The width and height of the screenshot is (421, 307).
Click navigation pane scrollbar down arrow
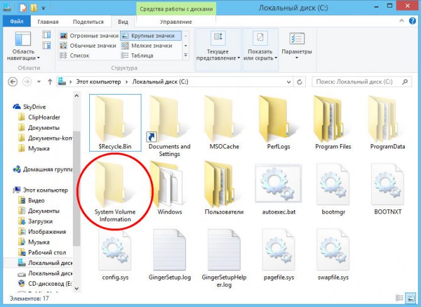coord(77,289)
